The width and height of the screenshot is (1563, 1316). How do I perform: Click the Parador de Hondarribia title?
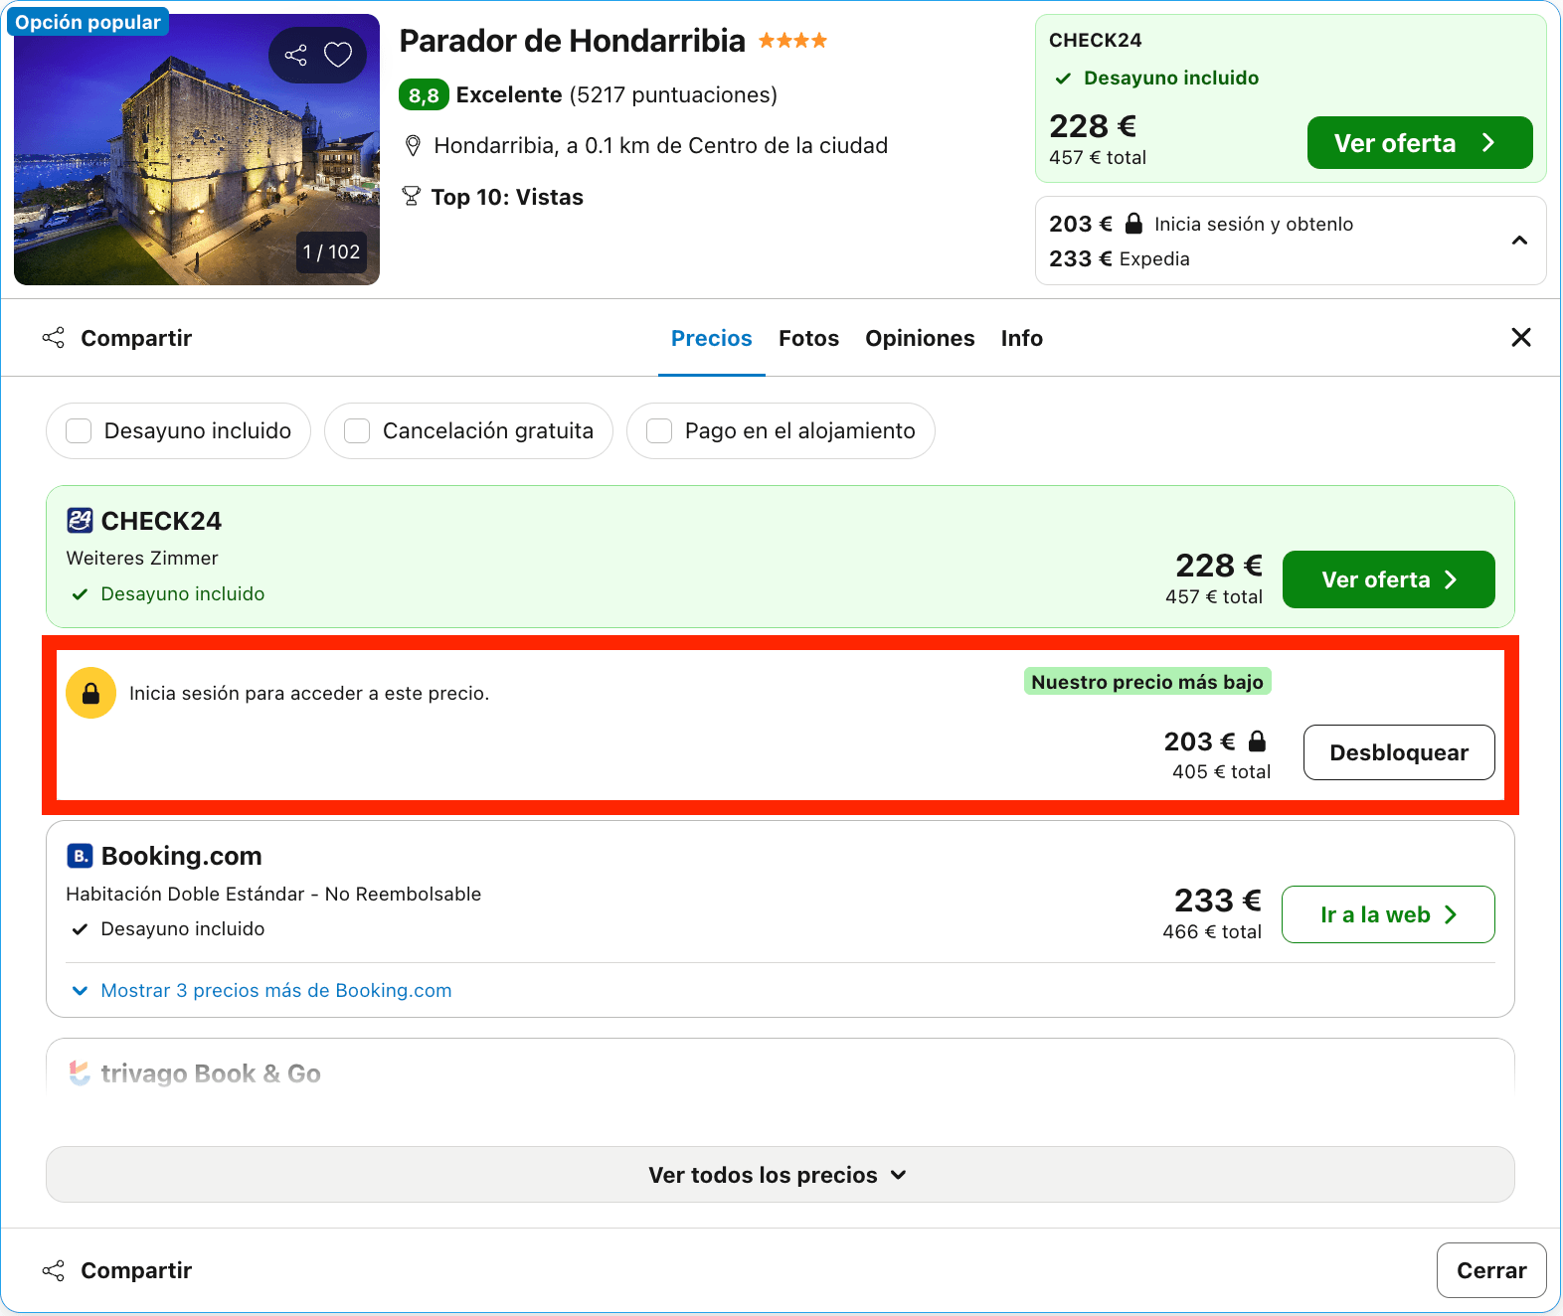(x=572, y=41)
